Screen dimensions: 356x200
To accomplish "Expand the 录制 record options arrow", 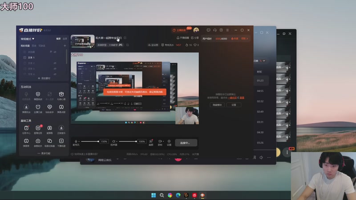I will coord(163,141).
